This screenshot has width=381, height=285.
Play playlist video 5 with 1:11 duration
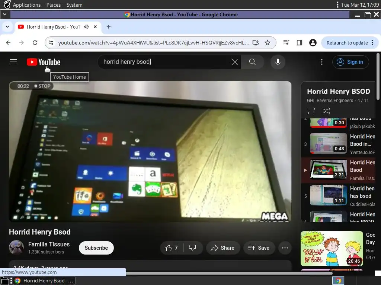point(329,195)
